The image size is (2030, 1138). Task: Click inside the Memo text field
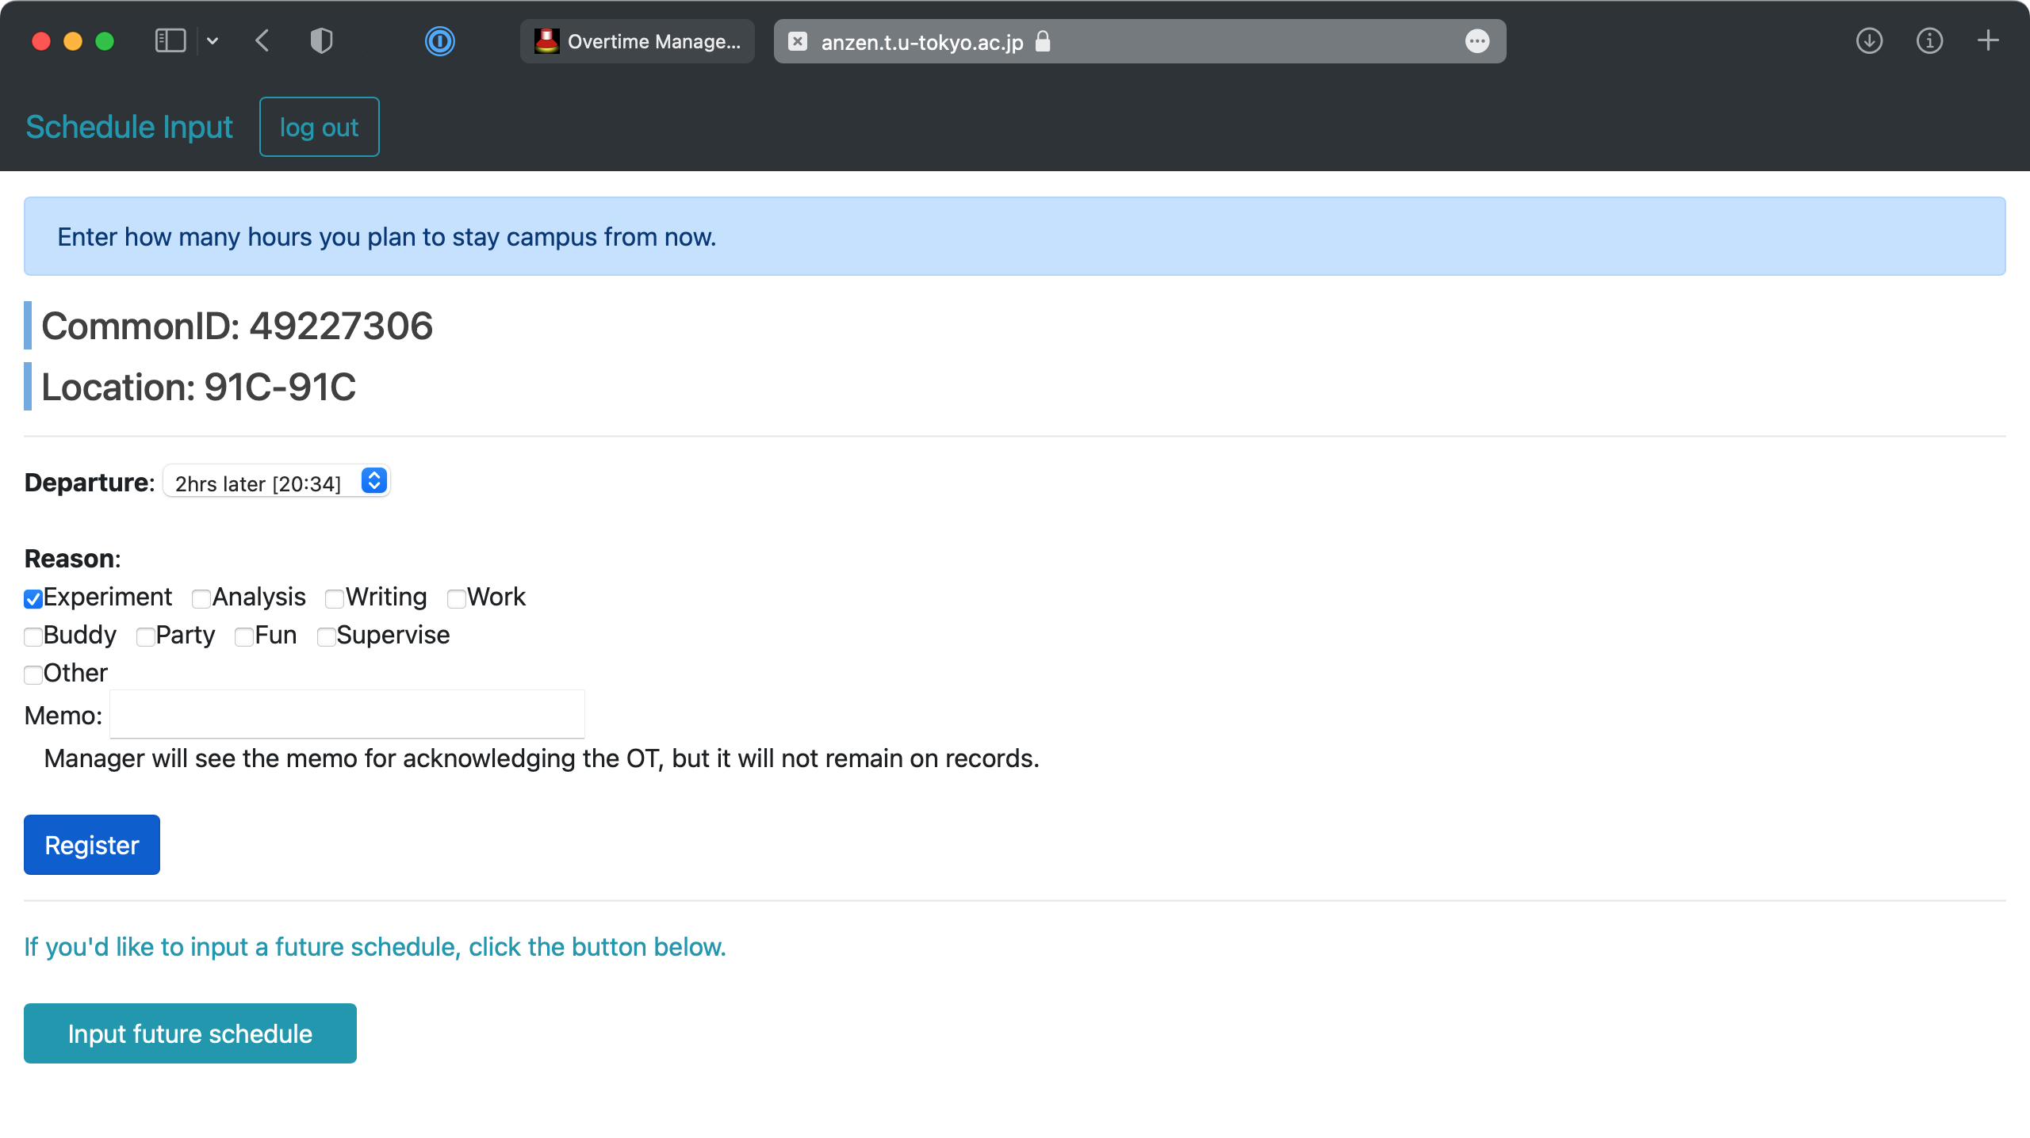347,715
